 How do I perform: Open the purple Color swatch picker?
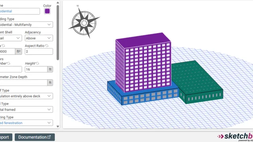click(47, 11)
